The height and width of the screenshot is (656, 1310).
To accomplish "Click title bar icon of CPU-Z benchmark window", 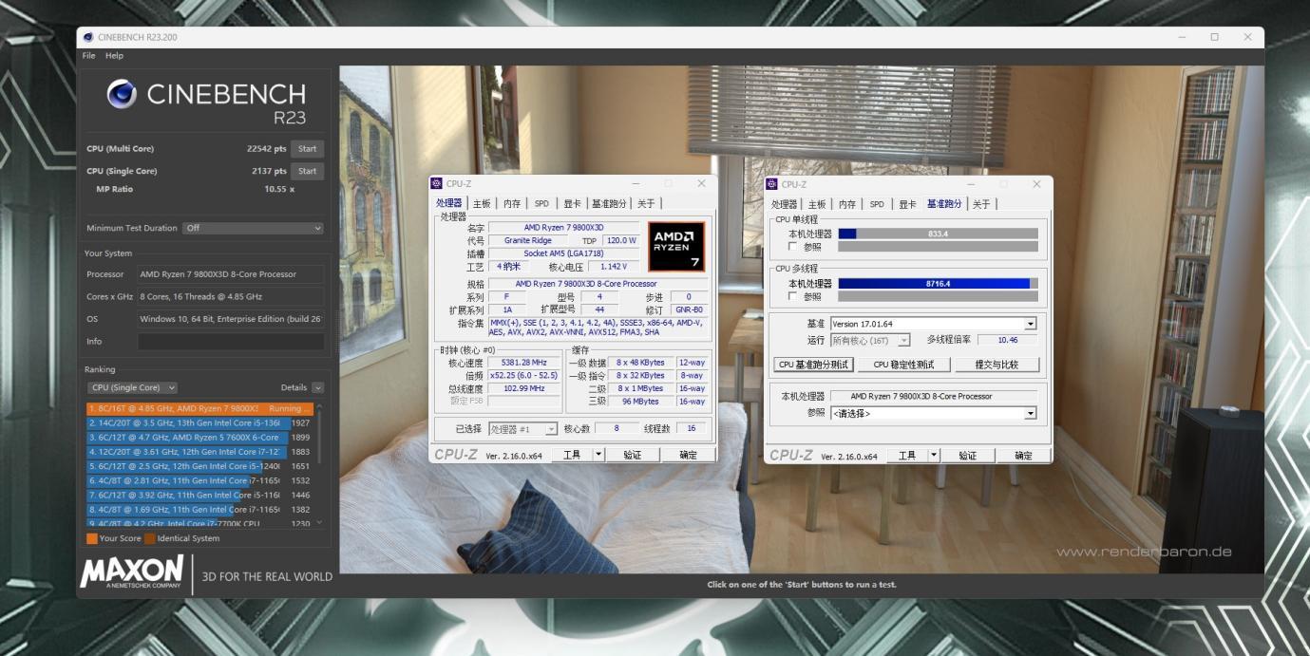I will pos(772,184).
